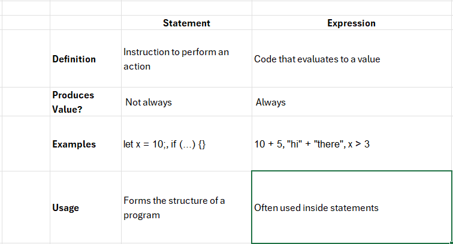Viewport: 453px width, 244px height.
Task: Select the empty cell left of Statement header
Action: [86, 23]
